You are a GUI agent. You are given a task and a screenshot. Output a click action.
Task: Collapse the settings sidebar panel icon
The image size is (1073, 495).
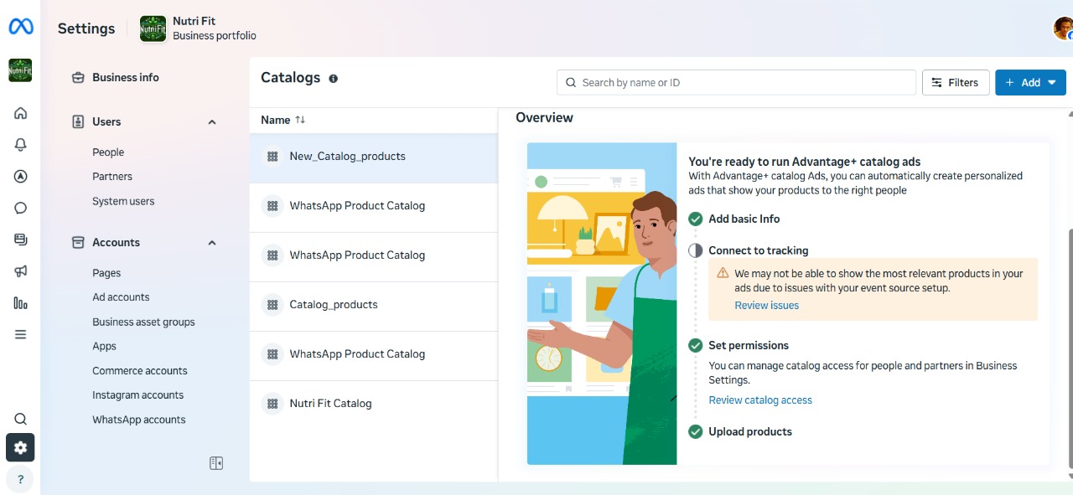[x=216, y=463]
